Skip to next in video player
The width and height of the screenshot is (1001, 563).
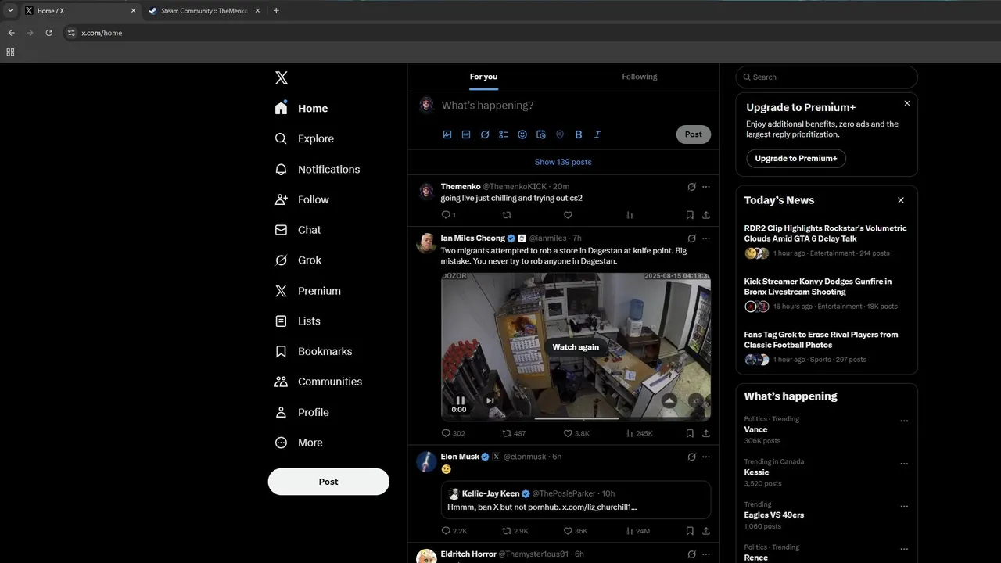coord(490,400)
